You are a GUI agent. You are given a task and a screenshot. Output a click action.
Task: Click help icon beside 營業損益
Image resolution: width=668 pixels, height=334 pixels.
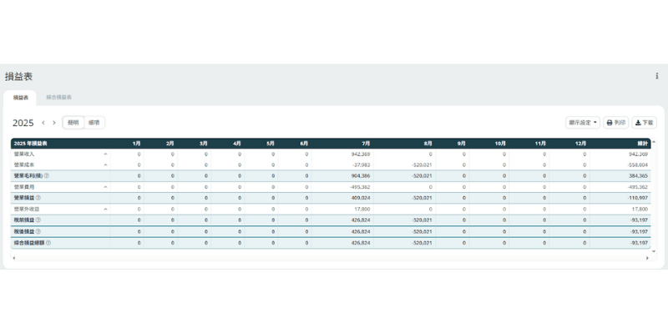point(38,198)
